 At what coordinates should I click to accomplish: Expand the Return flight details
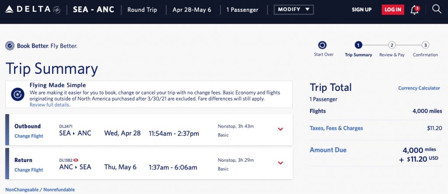pos(280,163)
